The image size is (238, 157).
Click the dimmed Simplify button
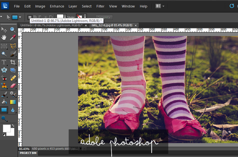coord(104,17)
